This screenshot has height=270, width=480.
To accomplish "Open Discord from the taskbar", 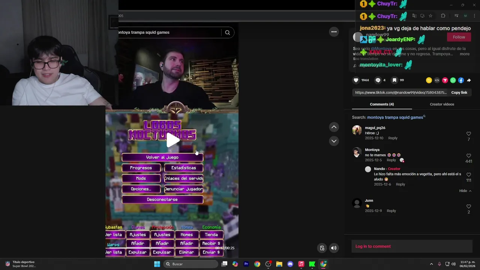I will pyautogui.click(x=290, y=264).
